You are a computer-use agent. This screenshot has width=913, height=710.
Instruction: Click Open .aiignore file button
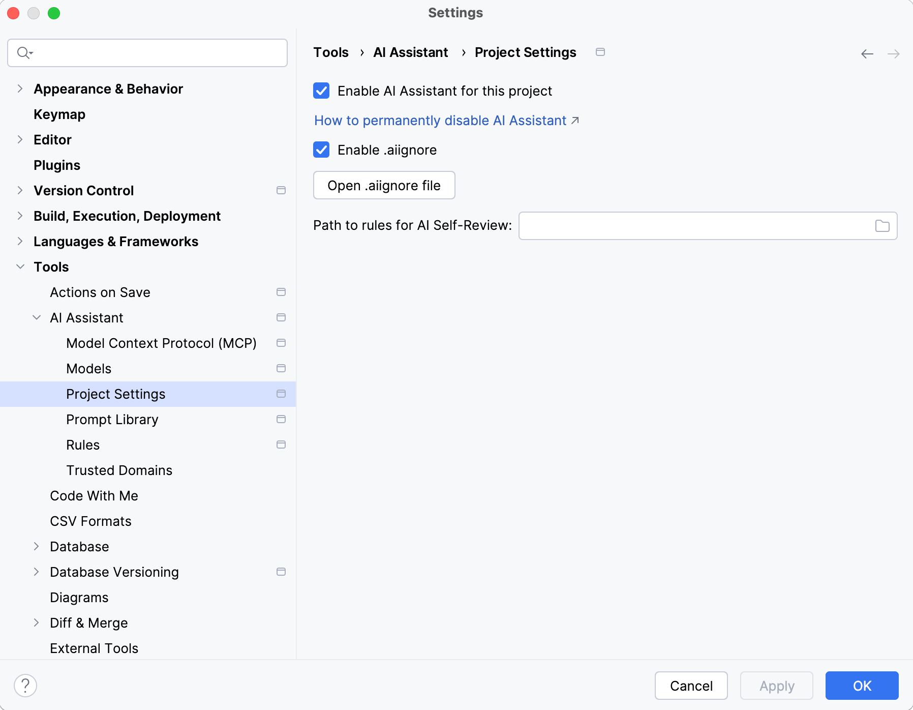click(384, 185)
